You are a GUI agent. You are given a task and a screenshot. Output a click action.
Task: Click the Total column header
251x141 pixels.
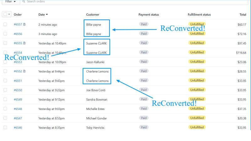pos(243,14)
